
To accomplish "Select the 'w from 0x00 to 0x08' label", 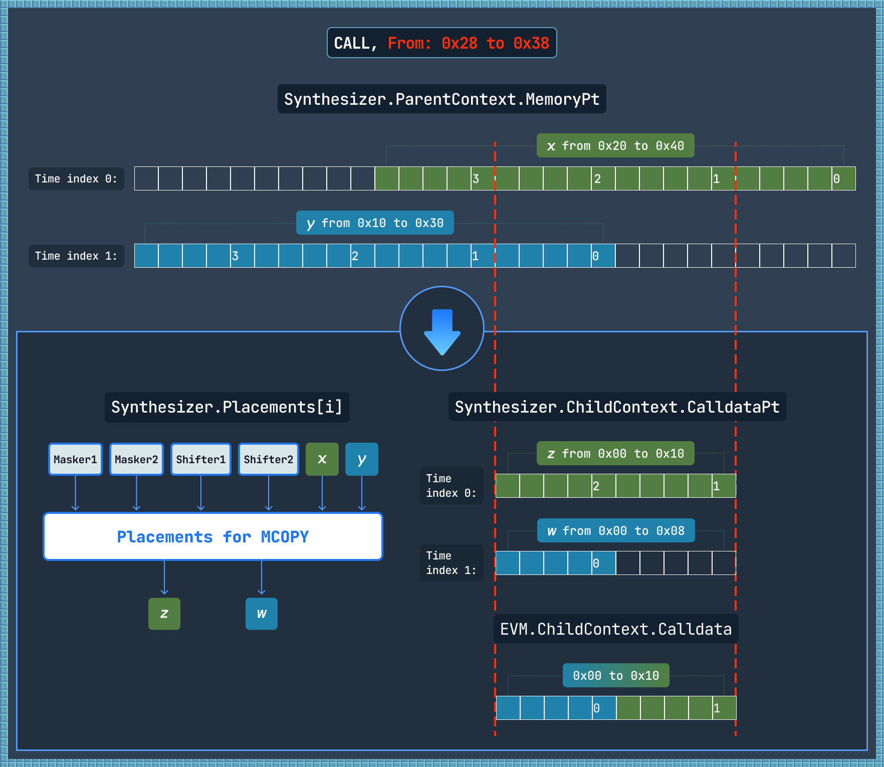I will tap(616, 531).
